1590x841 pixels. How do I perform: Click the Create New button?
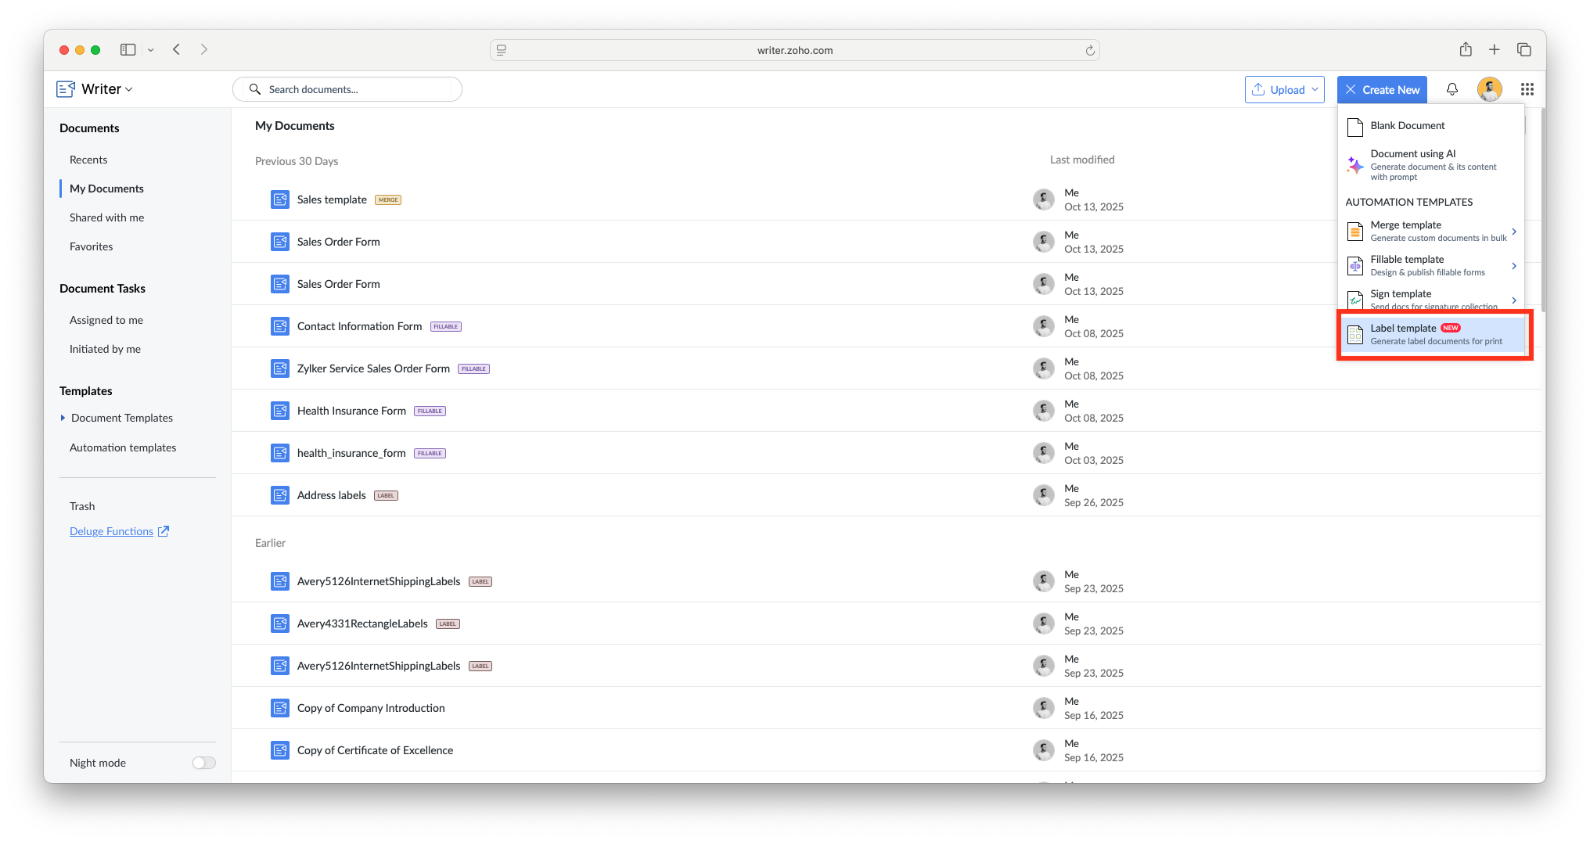coord(1382,89)
